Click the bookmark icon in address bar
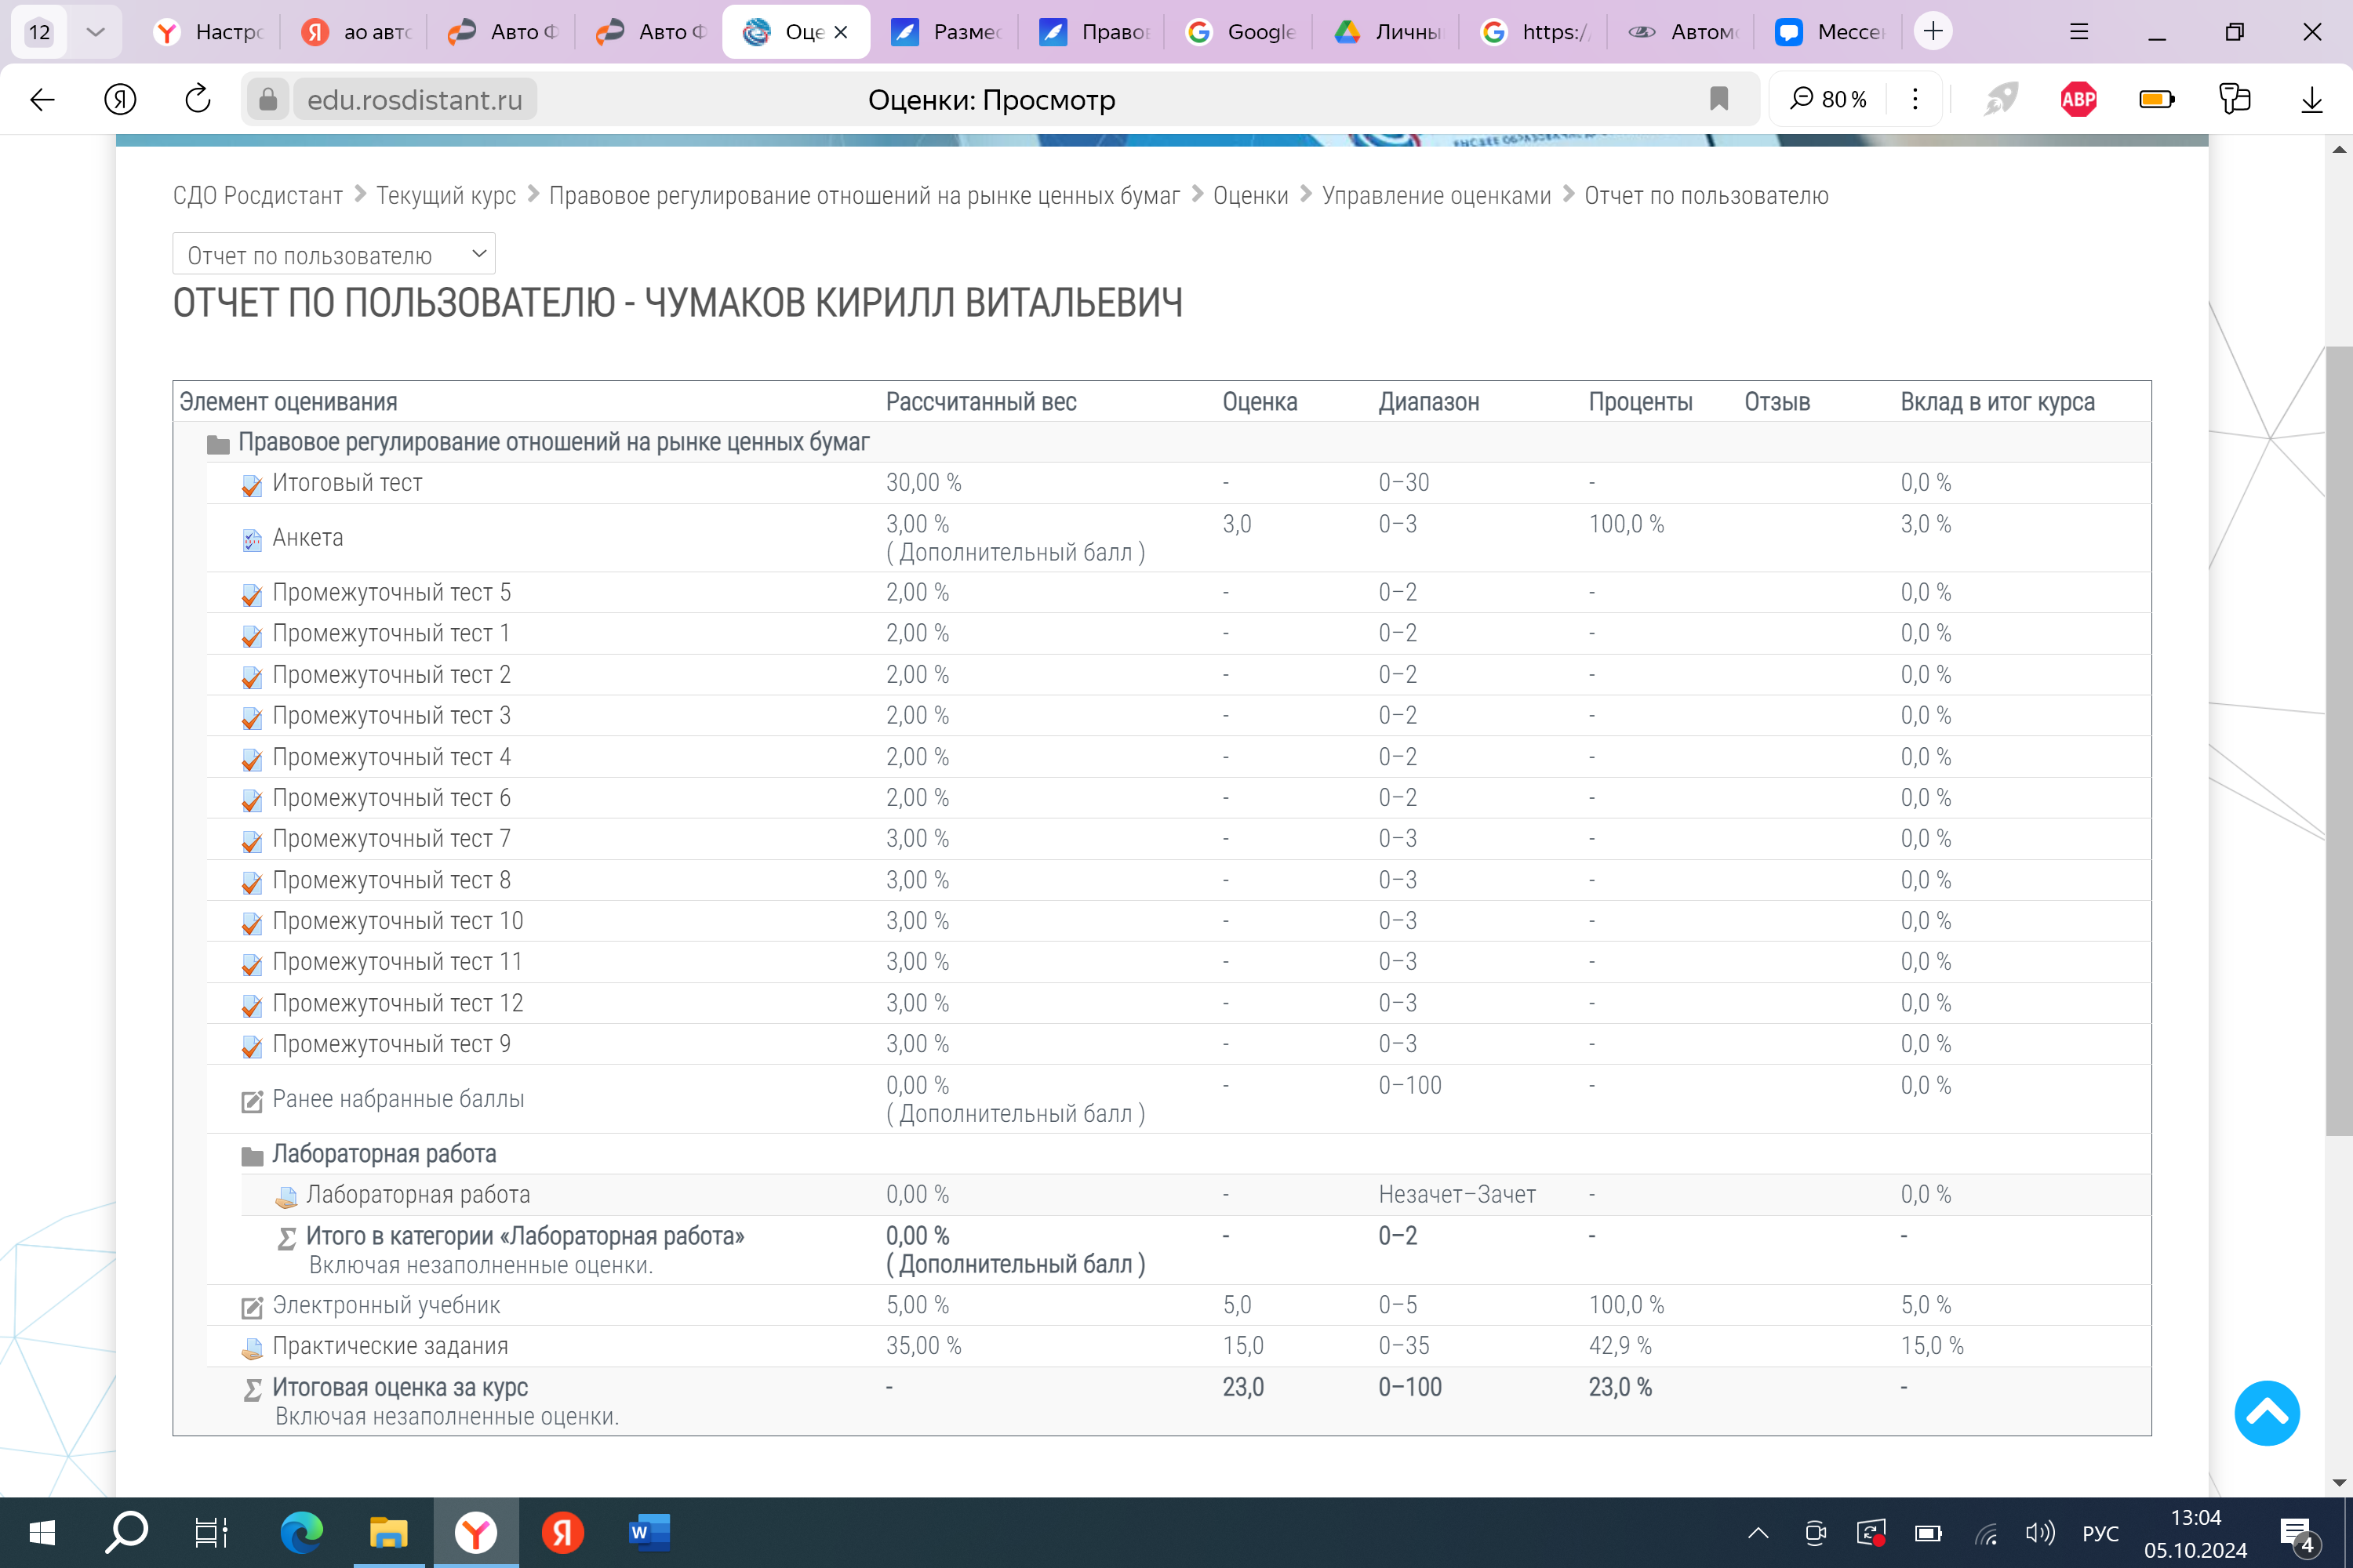The image size is (2353, 1568). [1718, 99]
